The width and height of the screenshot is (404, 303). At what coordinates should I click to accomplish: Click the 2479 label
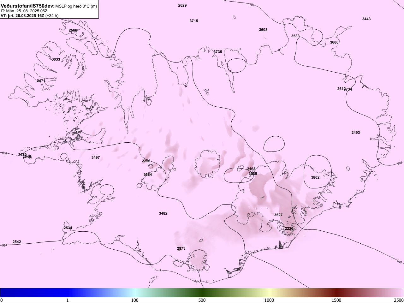(x=22, y=155)
